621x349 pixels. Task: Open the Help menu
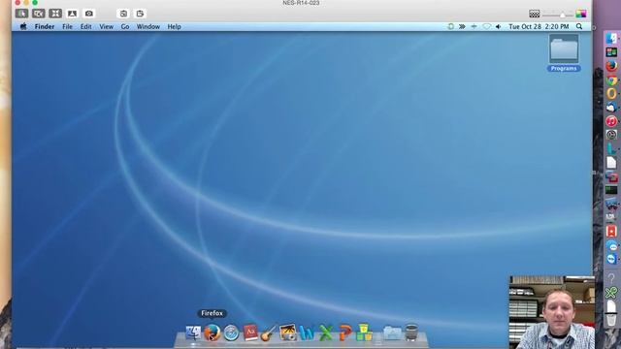click(174, 26)
